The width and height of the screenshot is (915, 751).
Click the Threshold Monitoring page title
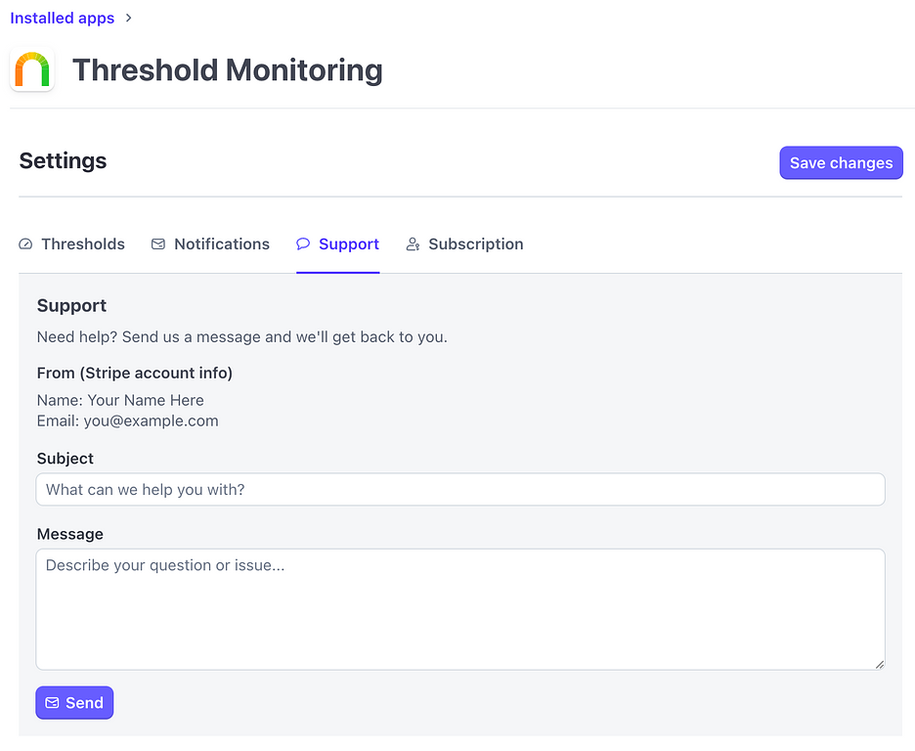227,70
